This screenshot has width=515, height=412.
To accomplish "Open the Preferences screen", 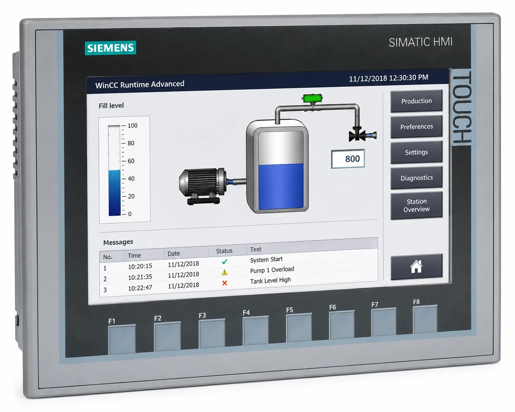I will [x=416, y=127].
